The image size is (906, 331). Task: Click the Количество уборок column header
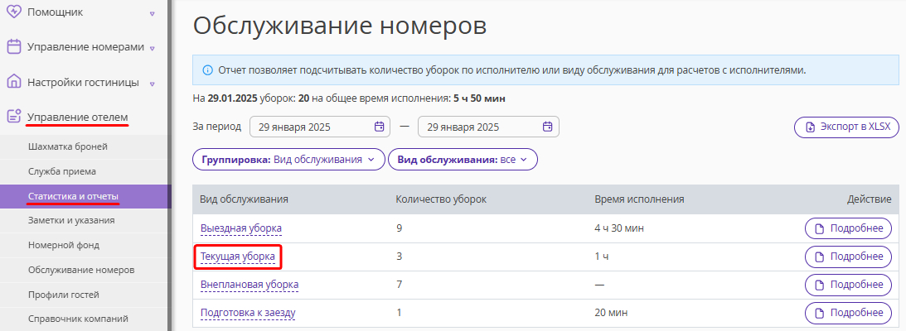[441, 199]
